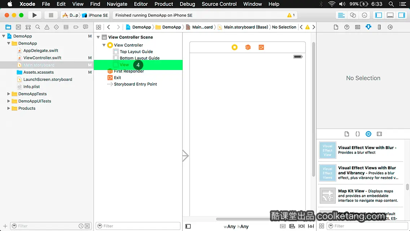Hide the document outline
This screenshot has height=231, width=410.
[x=188, y=226]
